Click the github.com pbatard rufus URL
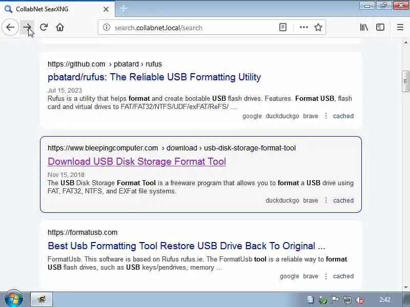Viewport: 410px width, 307px height. coord(105,64)
